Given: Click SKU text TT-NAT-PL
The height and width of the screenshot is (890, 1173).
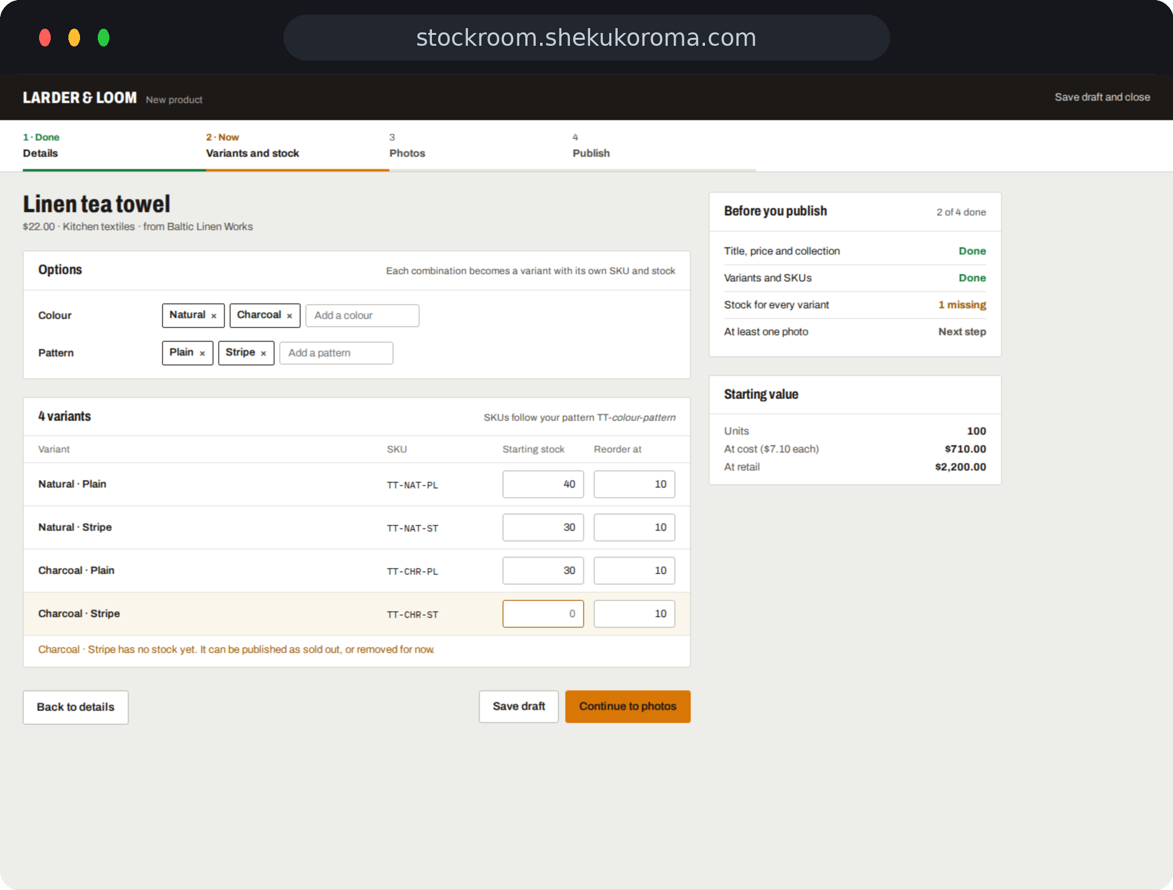Looking at the screenshot, I should click(x=412, y=485).
